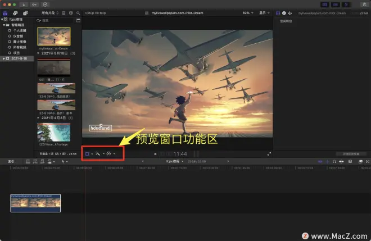This screenshot has height=241, width=371.
Task: Open Background Tasks checkmark icon
Action: 45,4
